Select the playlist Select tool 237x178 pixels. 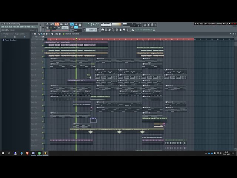[54, 34]
